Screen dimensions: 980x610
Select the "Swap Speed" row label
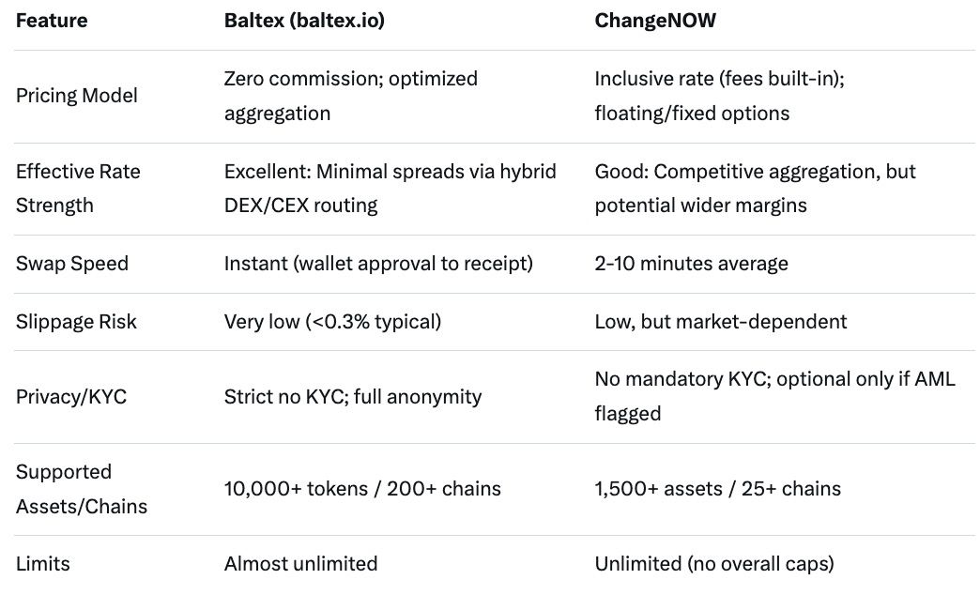pos(72,264)
